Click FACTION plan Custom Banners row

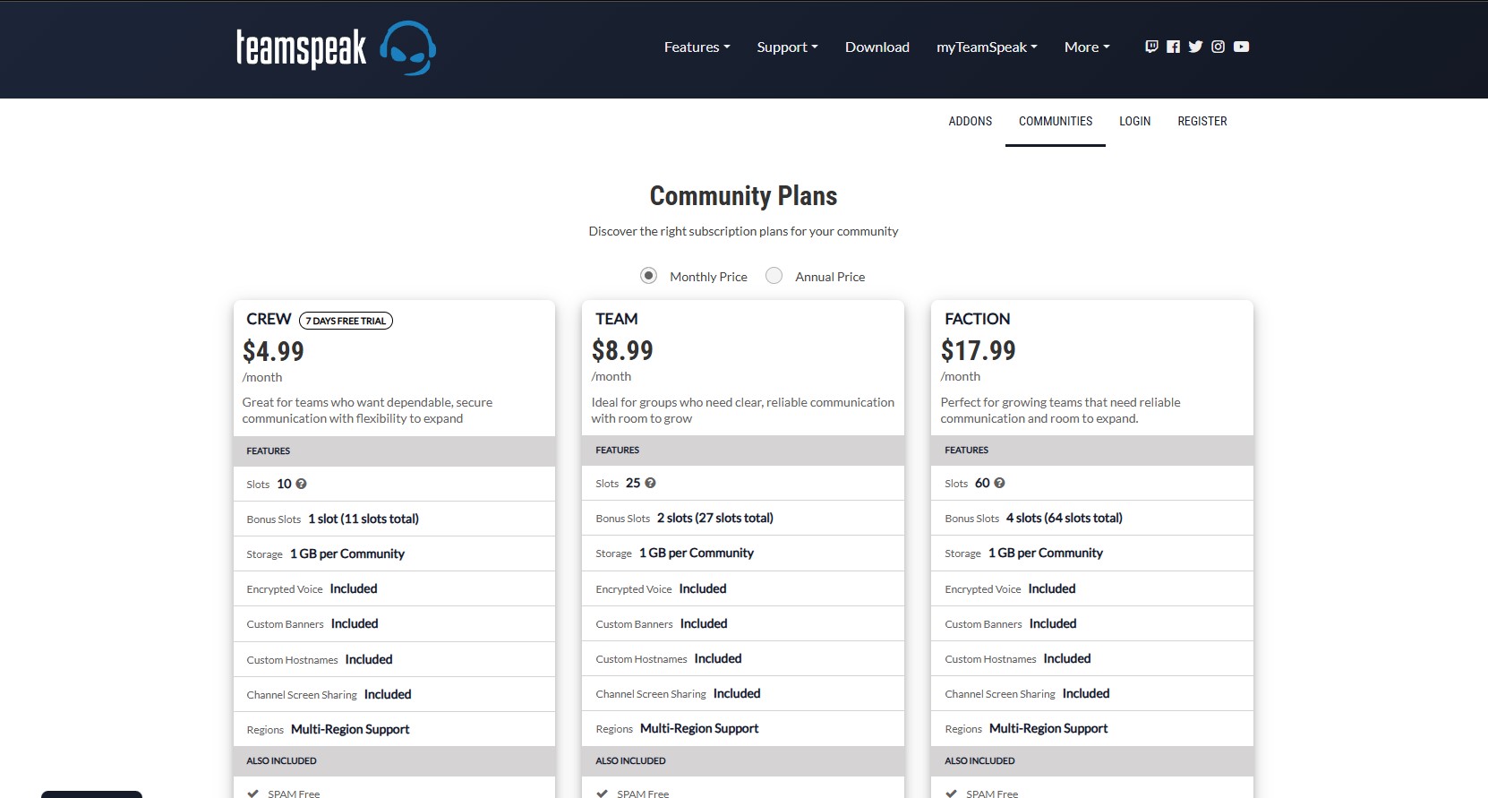pos(1092,623)
